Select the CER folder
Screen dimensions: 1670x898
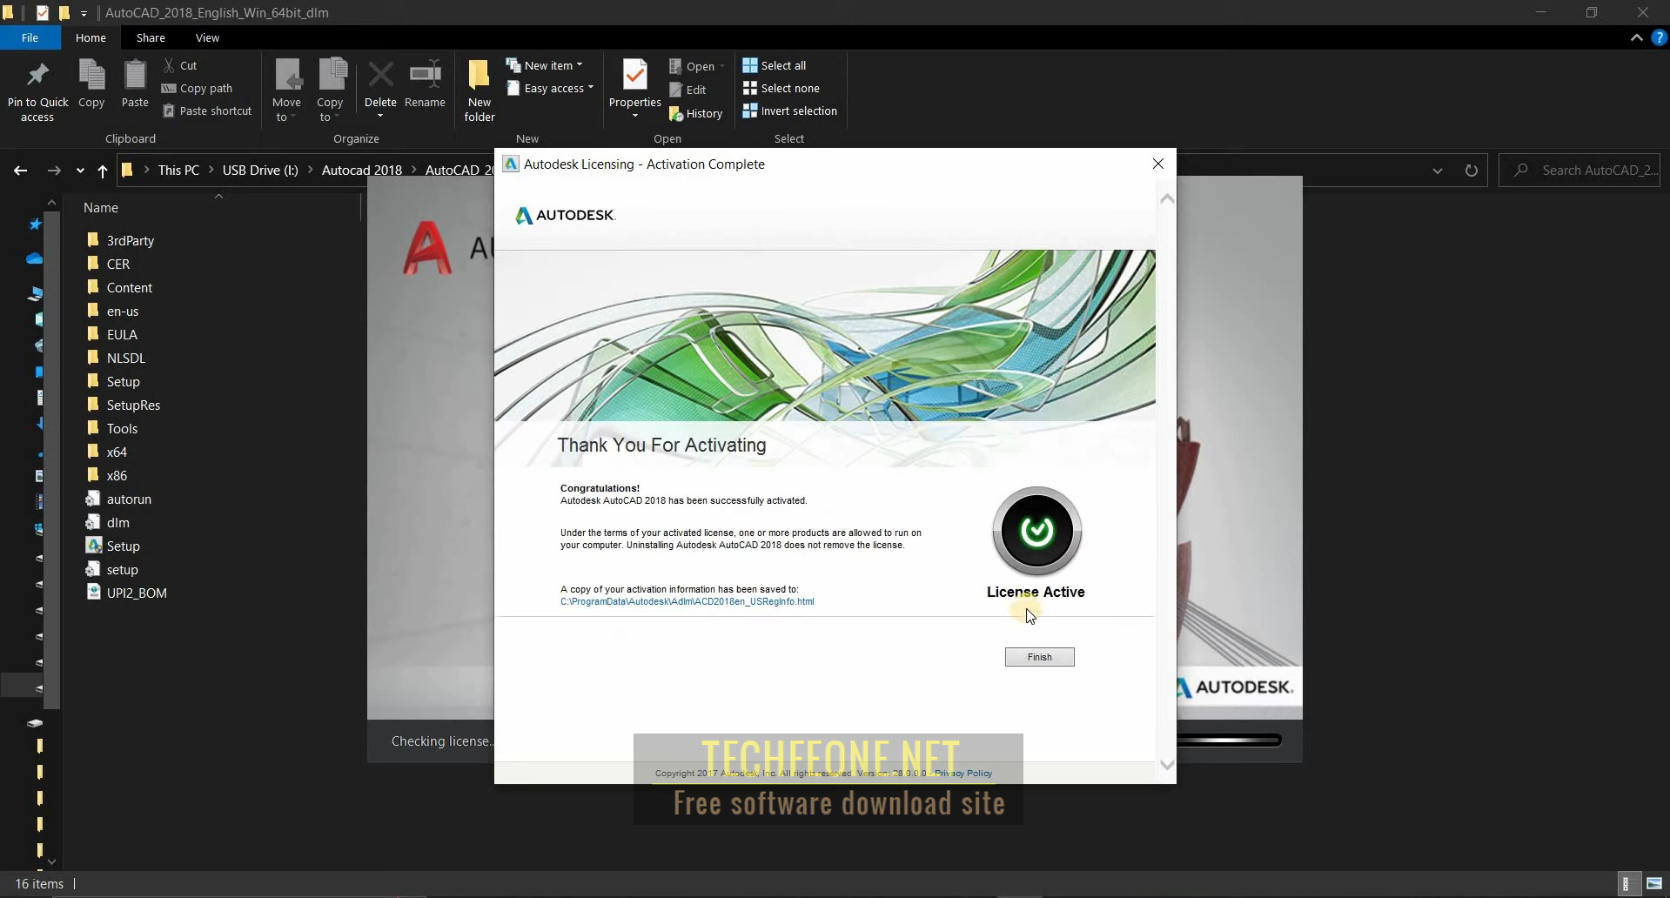(108, 264)
